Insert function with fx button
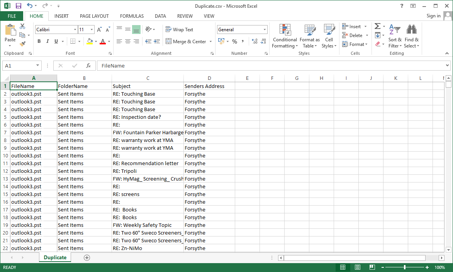The width and height of the screenshot is (453, 272). pyautogui.click(x=88, y=66)
